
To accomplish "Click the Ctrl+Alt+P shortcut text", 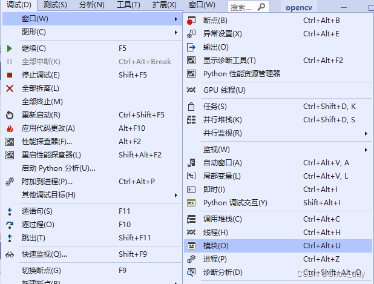I will tap(137, 182).
